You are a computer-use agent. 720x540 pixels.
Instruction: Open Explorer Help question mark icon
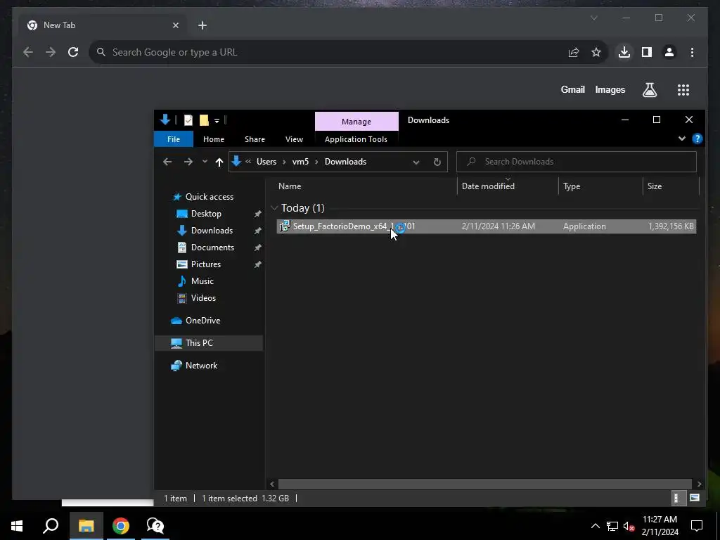pyautogui.click(x=697, y=139)
